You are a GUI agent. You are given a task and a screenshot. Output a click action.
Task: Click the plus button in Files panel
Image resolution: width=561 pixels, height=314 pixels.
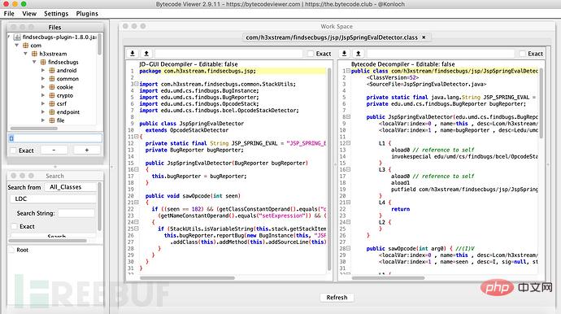(x=86, y=150)
